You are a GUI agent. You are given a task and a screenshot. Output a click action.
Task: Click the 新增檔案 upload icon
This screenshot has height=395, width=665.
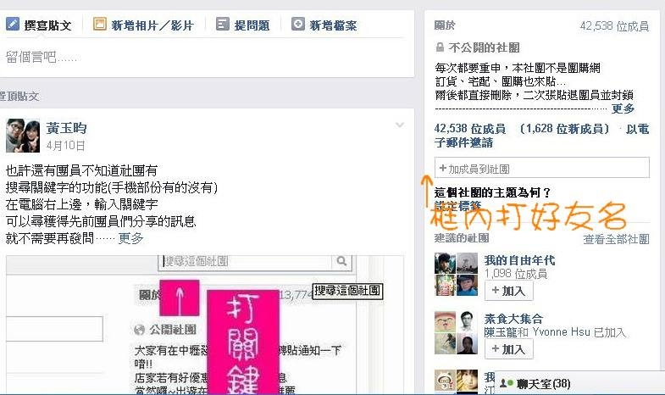click(x=297, y=24)
